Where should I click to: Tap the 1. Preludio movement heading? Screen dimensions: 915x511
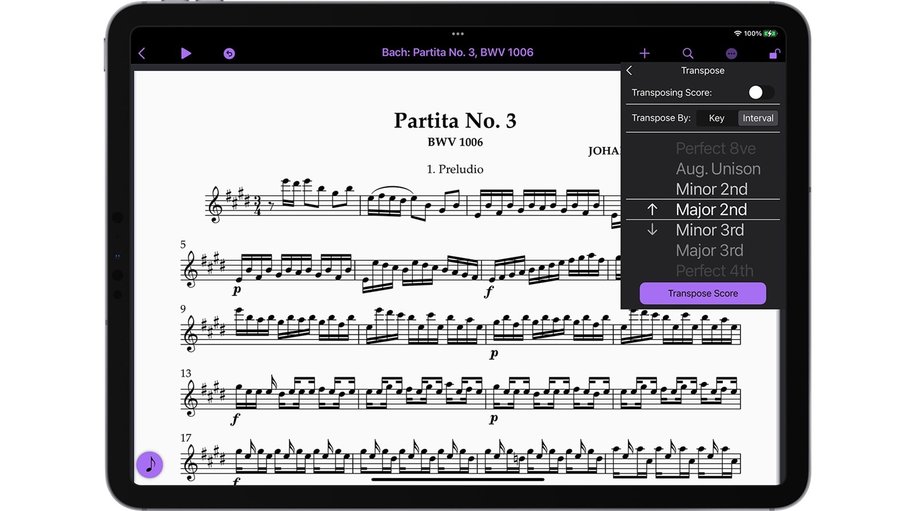coord(455,169)
